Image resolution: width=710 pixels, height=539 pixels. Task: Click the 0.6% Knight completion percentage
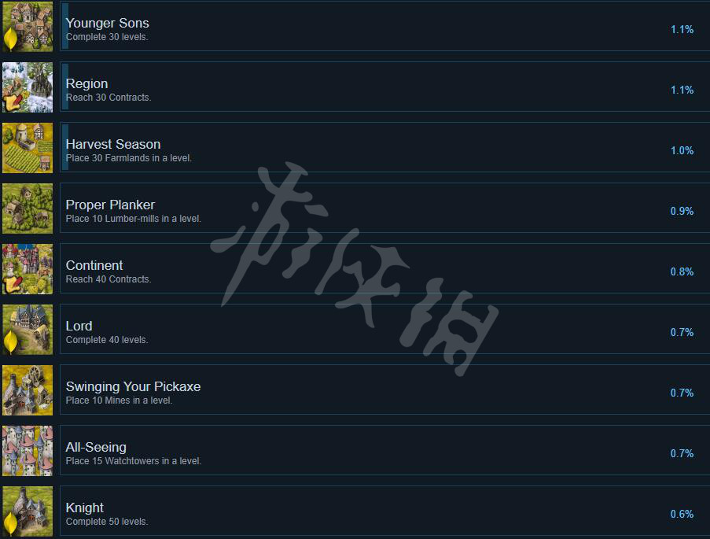(x=682, y=514)
